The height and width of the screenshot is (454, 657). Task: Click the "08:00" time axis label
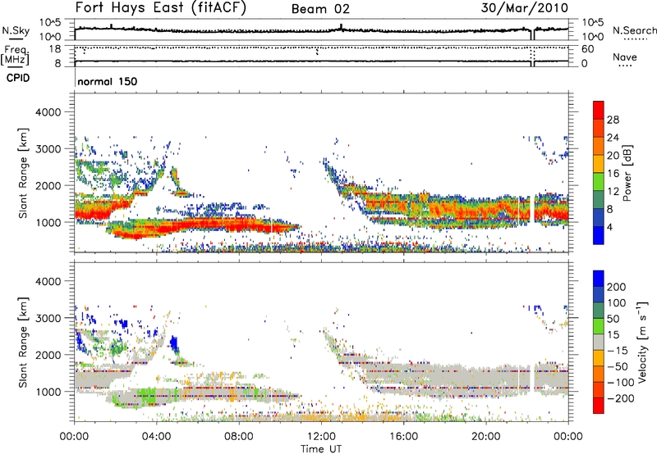click(239, 437)
